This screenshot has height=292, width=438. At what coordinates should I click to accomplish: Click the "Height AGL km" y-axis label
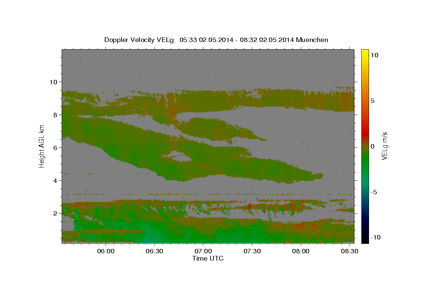point(42,146)
